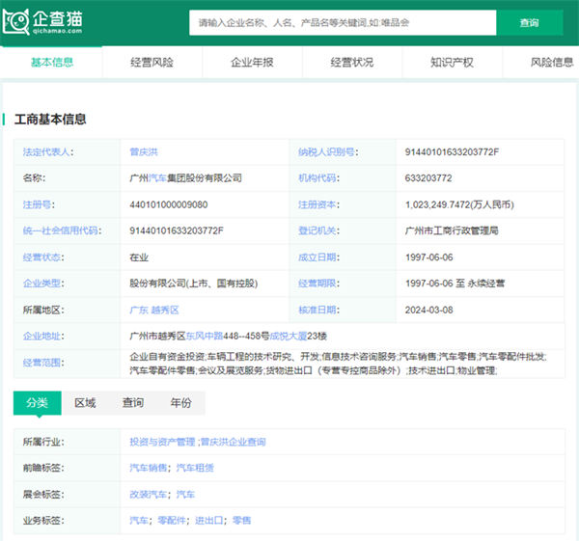Click the search keyword input field

point(342,22)
